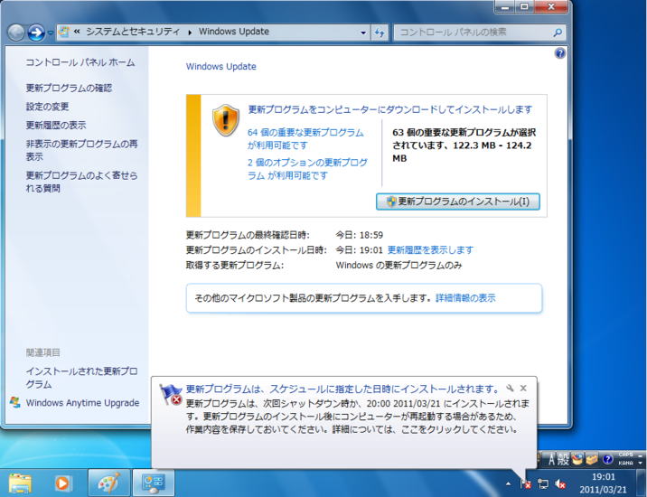Open Windows Anytime Upgrade link
Image resolution: width=647 pixels, height=497 pixels.
pos(82,403)
